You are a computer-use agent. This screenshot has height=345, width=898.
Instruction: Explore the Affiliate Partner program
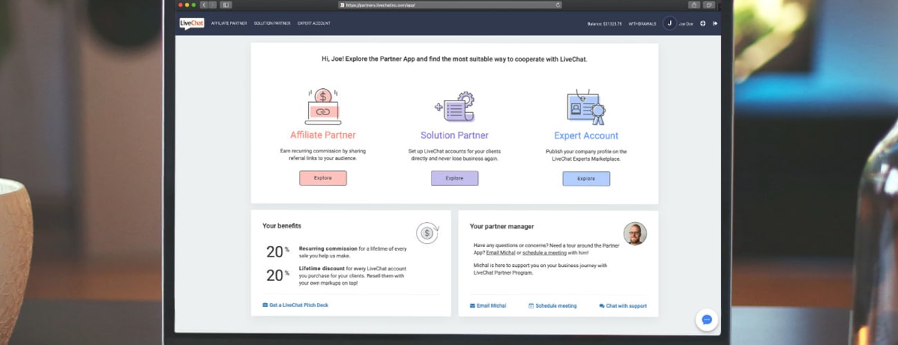(323, 178)
